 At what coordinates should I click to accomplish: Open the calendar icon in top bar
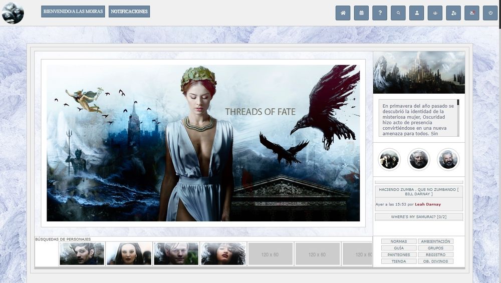pos(361,13)
